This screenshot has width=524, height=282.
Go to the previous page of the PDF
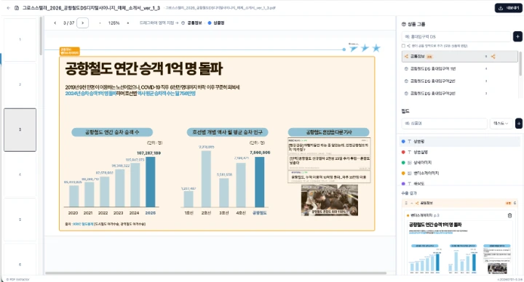55,23
